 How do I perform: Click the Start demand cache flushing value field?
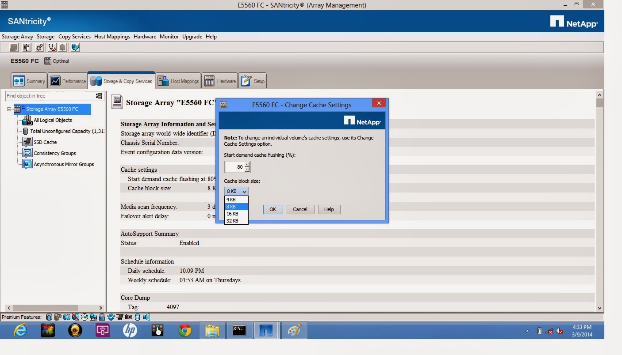[x=234, y=167]
